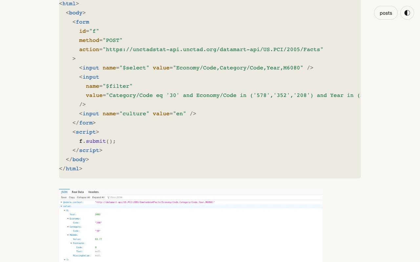420x262 pixels.
Task: Select the JSON tab in the viewer
Action: pos(64,192)
